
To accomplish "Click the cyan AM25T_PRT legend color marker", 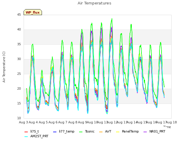I will click(26, 137).
